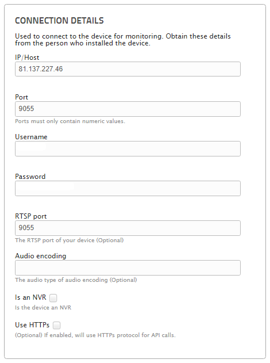Screen dimensions: 270x363
Task: Click the Password label
Action: pos(30,177)
